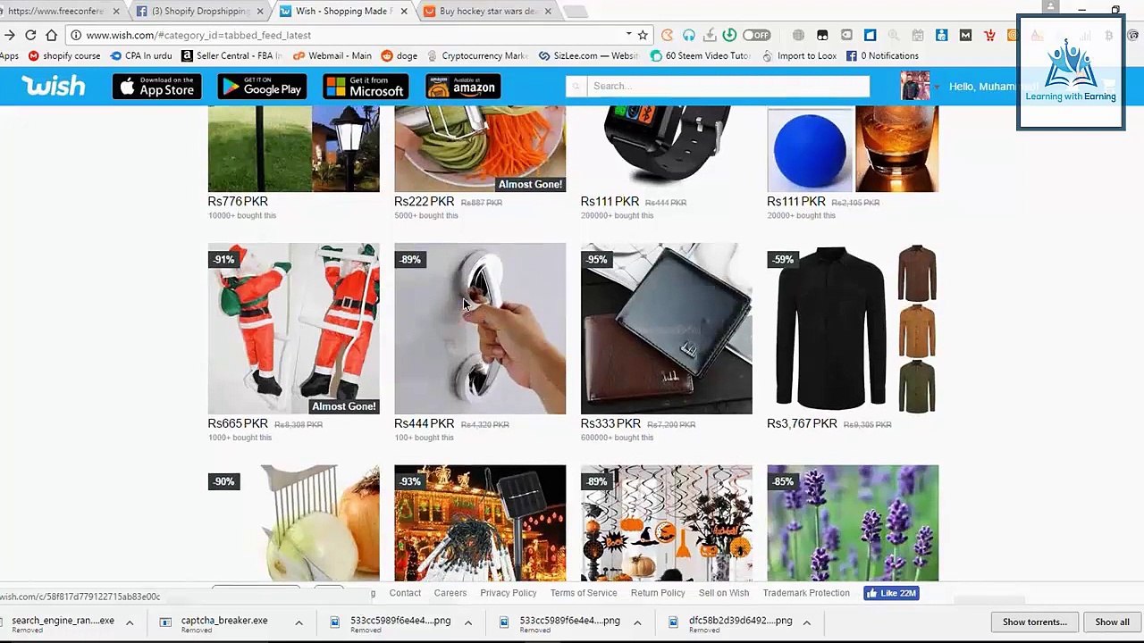Click the browser reload icon
The width and height of the screenshot is (1144, 643).
(30, 35)
